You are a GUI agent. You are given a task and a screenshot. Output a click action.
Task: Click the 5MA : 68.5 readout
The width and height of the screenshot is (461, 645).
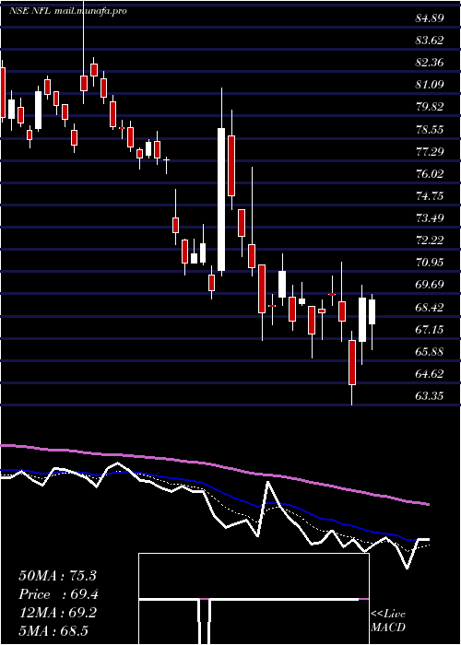(x=53, y=631)
